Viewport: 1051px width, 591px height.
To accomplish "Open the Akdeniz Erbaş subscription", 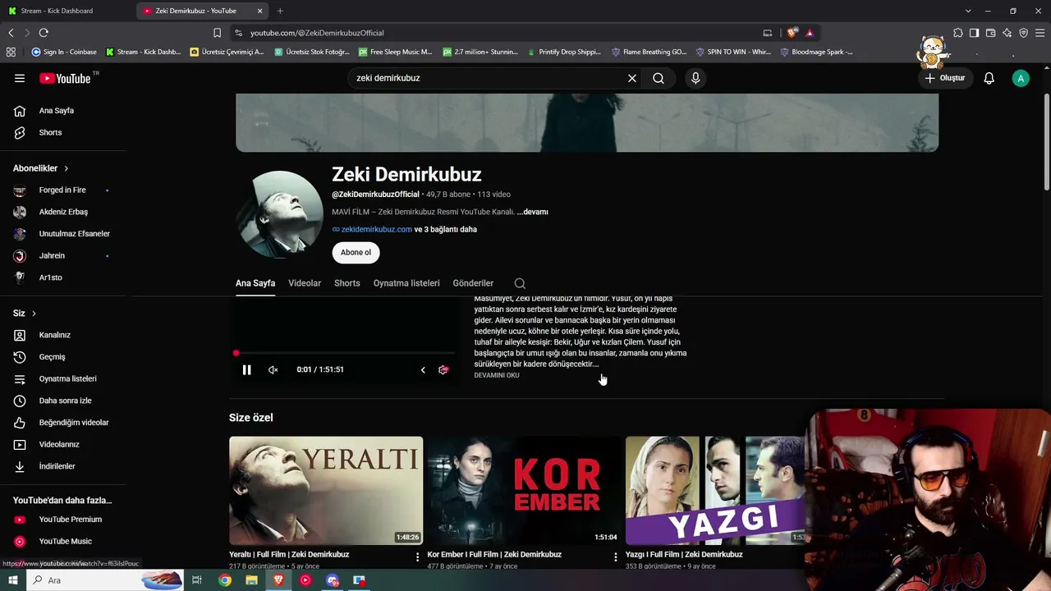I will (x=63, y=212).
